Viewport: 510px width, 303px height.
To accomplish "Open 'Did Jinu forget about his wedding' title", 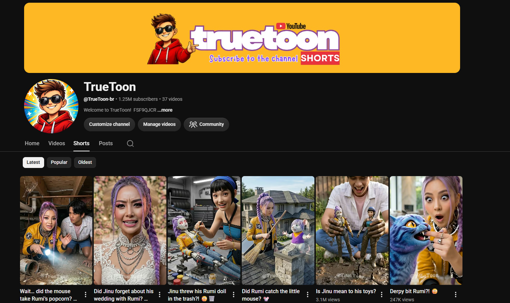I will tap(124, 295).
